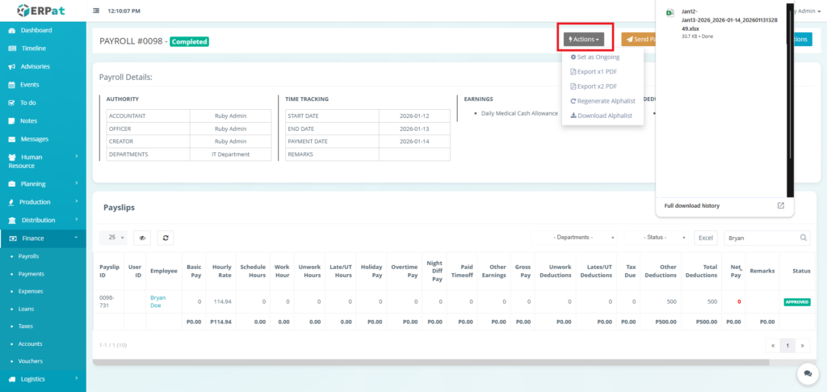Click the hamburger menu icon in the top bar
Screen dimensions: 827x392
[x=97, y=11]
